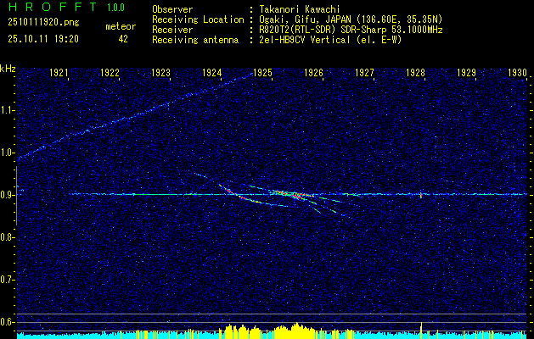The image size is (534, 339).
Task: Click the 1925 time marker
Action: tap(262, 72)
